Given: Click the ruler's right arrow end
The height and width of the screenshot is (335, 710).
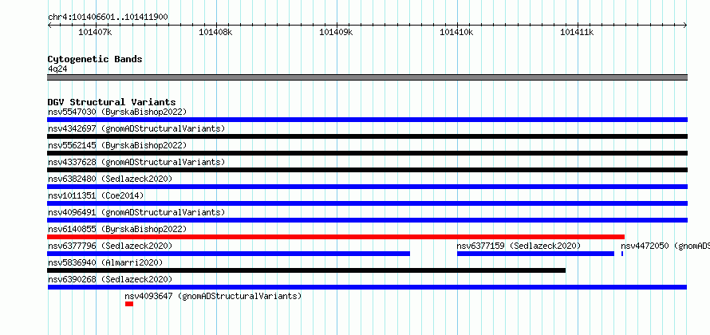Looking at the screenshot, I should [685, 26].
